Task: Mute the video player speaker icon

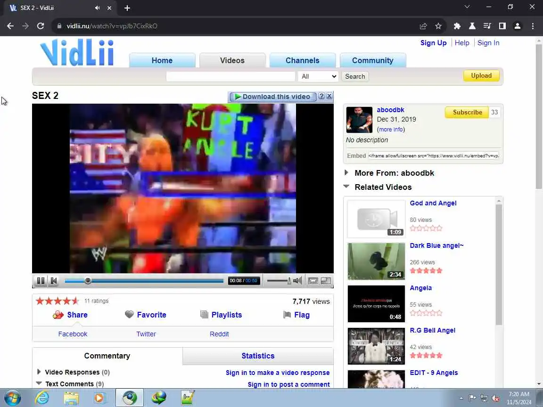Action: click(297, 281)
